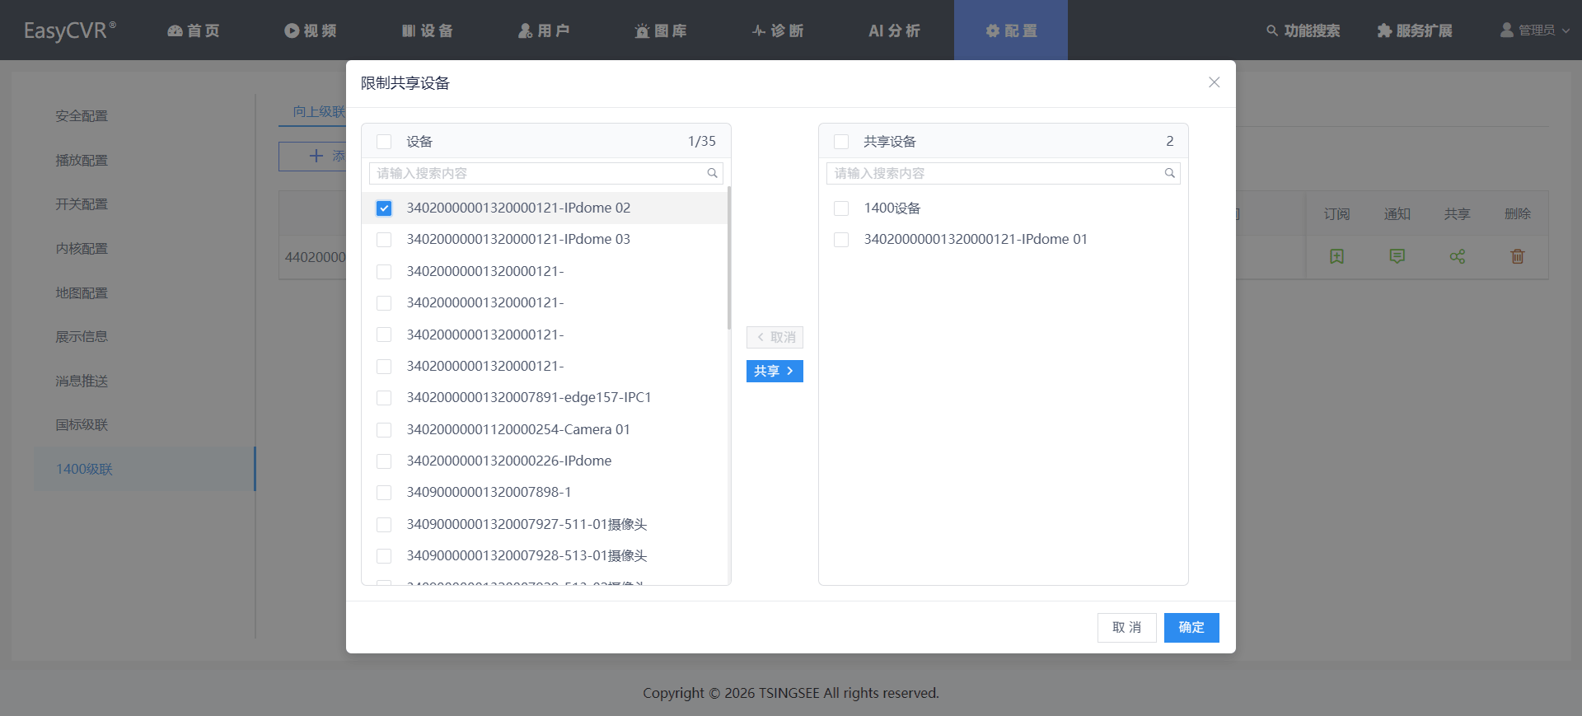Tick the 1400设备 shared checkbox

[x=841, y=208]
